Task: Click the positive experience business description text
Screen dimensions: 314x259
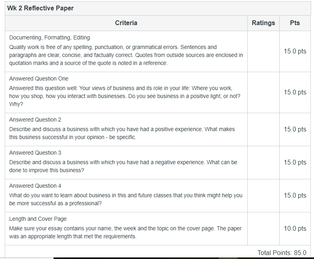Action: click(x=122, y=133)
